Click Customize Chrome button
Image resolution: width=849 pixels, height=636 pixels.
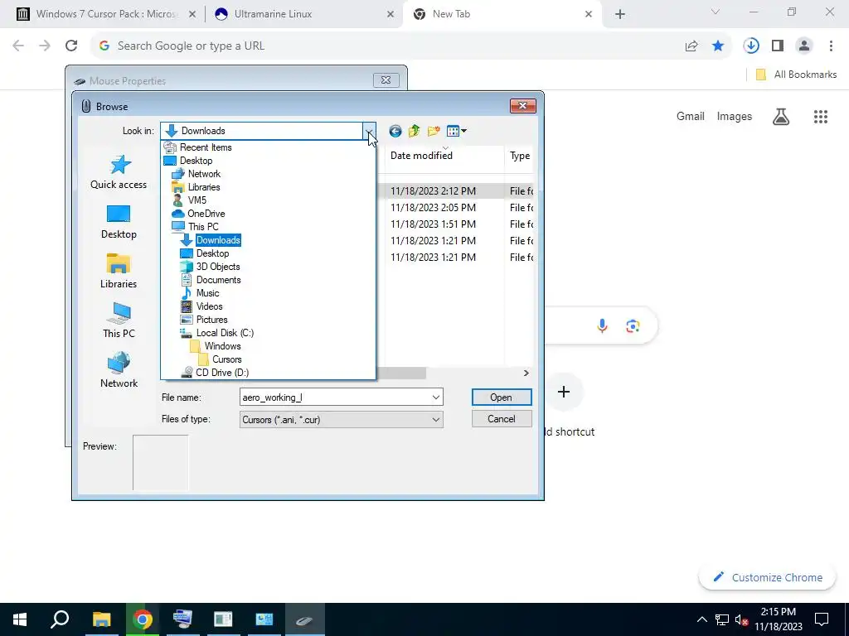769,577
